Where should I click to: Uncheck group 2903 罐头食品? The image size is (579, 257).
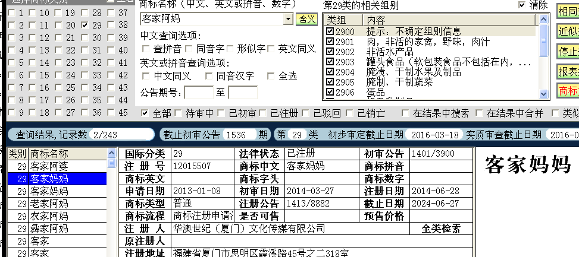click(x=330, y=62)
